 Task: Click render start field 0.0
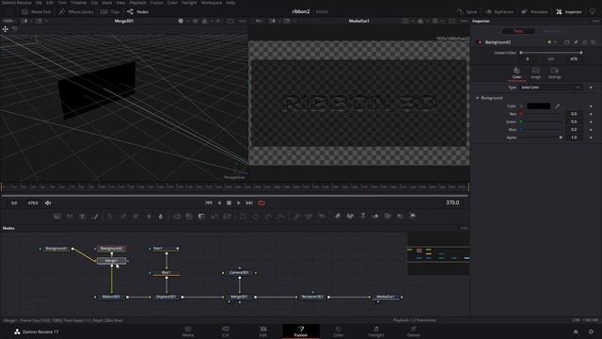tap(14, 203)
